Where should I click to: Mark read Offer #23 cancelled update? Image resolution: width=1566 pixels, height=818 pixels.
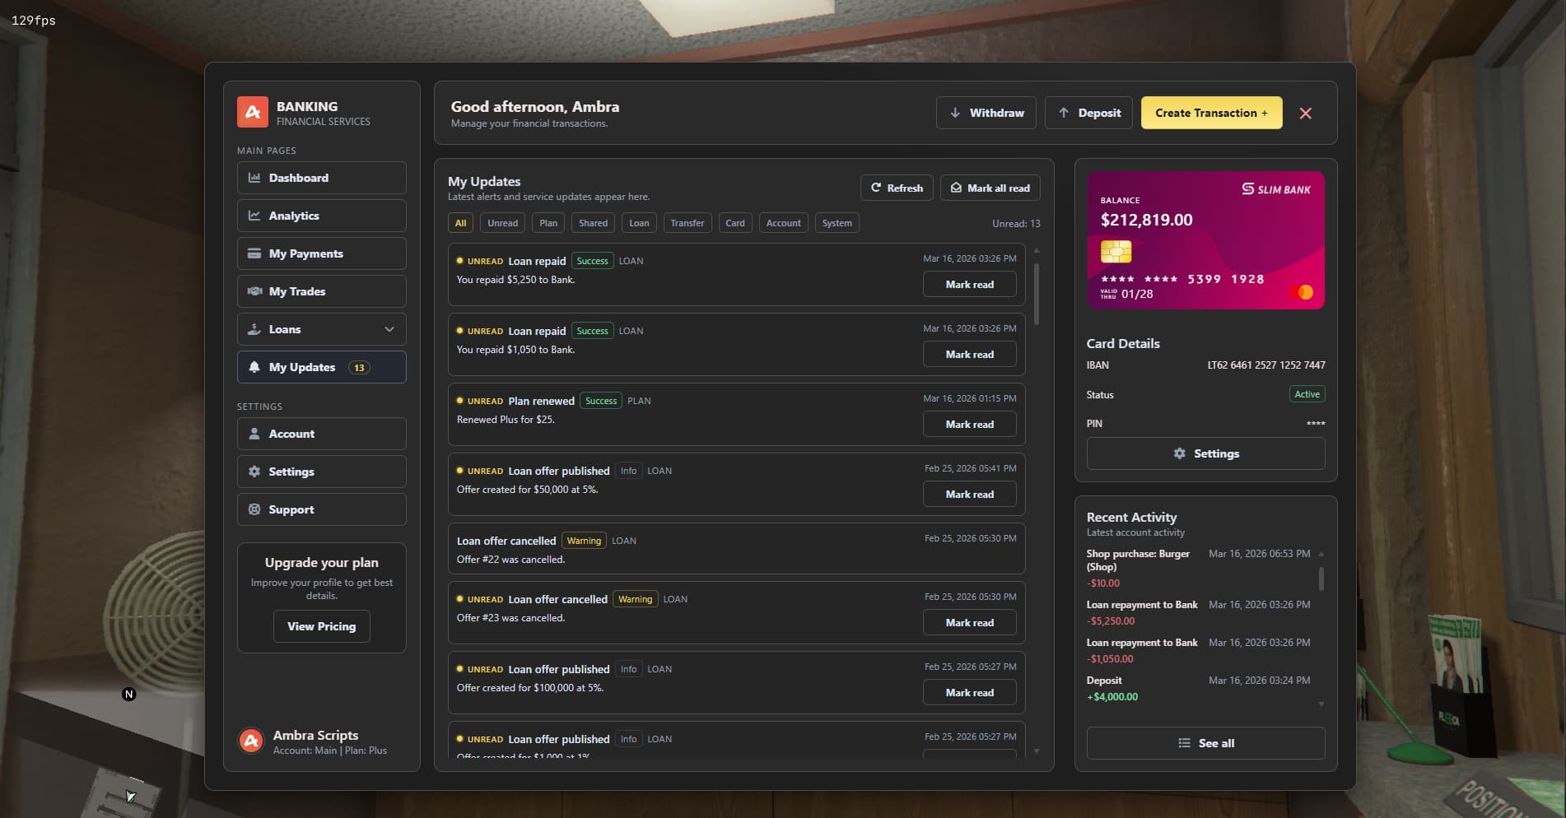(x=969, y=623)
